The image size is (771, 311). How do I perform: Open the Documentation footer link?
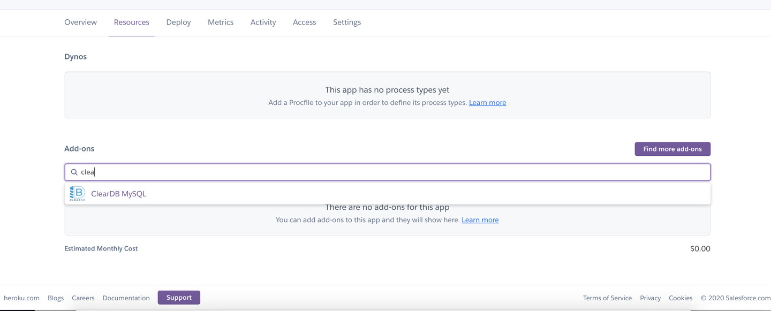(x=126, y=298)
